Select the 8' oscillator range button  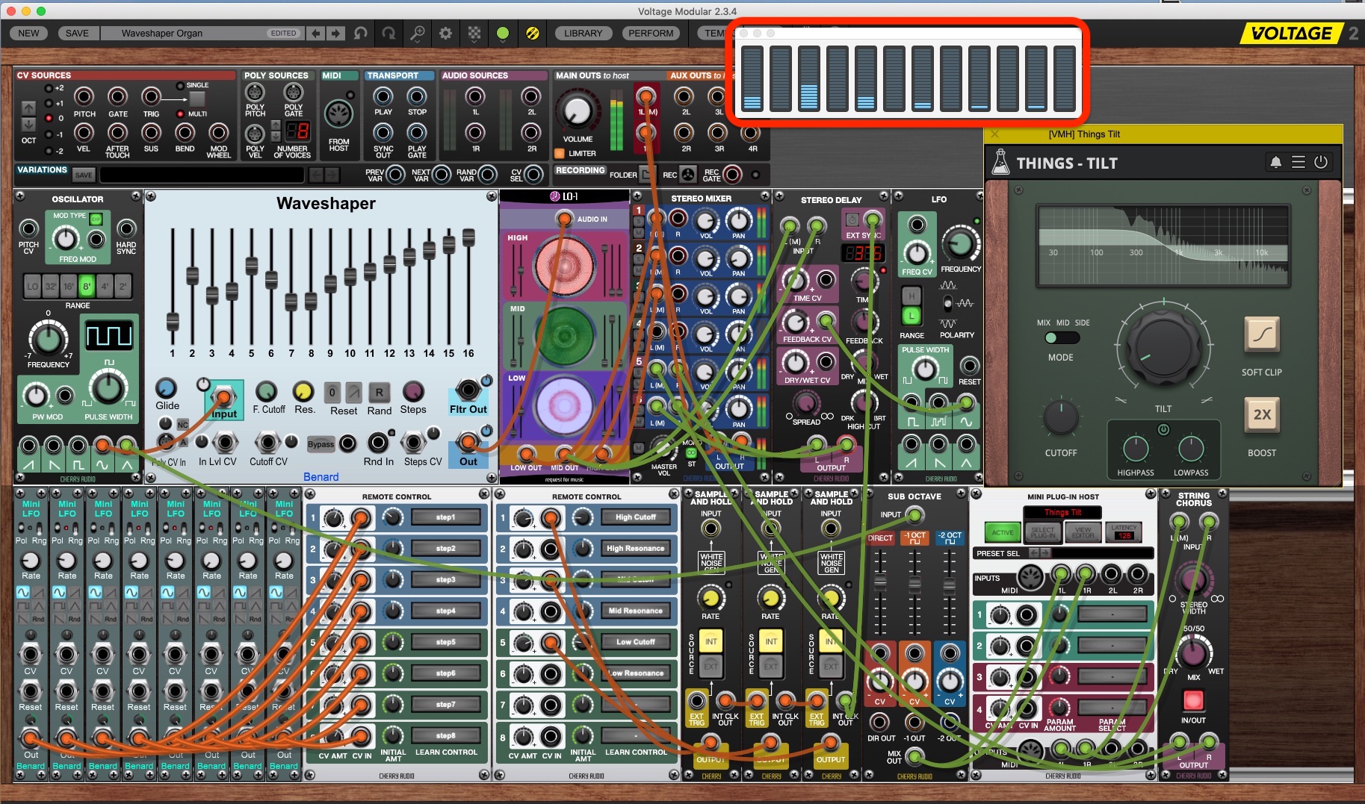point(87,286)
